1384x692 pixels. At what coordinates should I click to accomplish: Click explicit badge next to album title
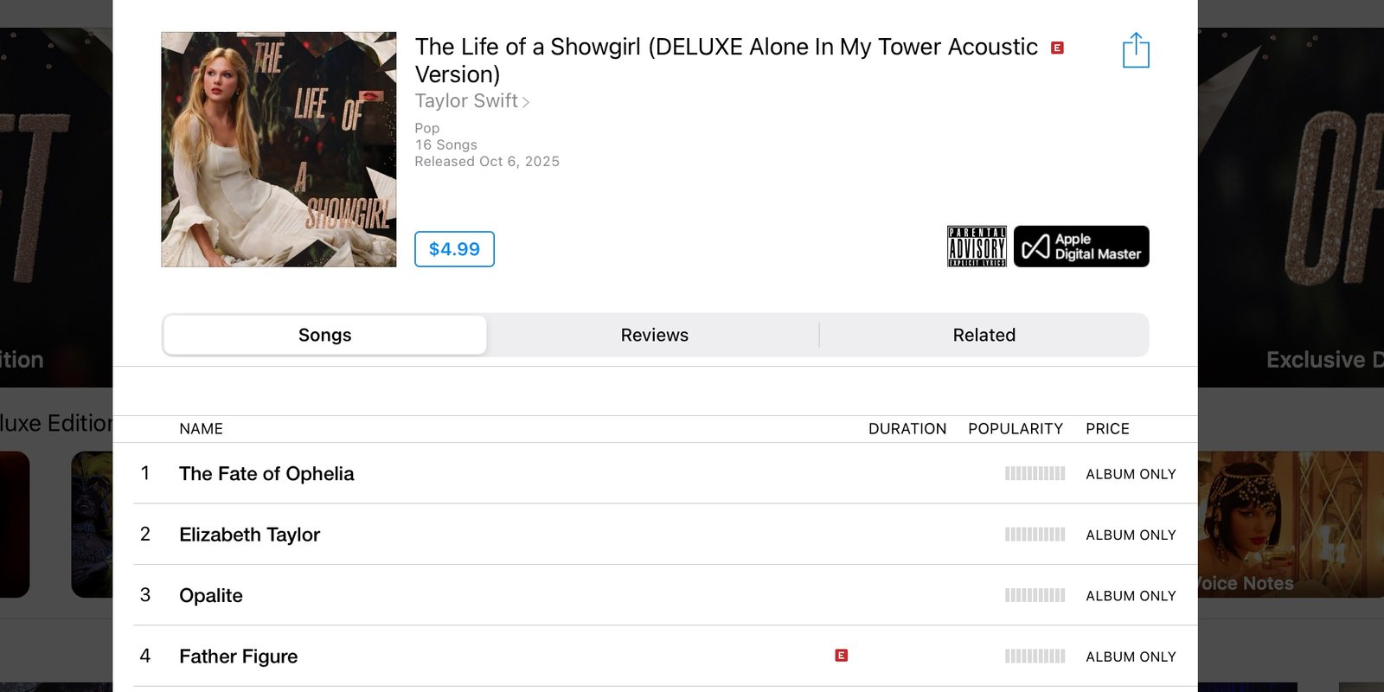coord(1057,48)
